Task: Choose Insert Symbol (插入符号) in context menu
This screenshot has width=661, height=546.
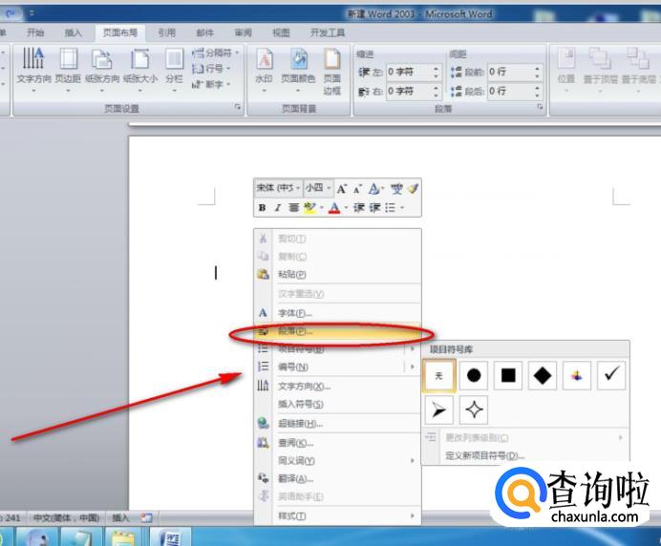Action: coord(337,404)
